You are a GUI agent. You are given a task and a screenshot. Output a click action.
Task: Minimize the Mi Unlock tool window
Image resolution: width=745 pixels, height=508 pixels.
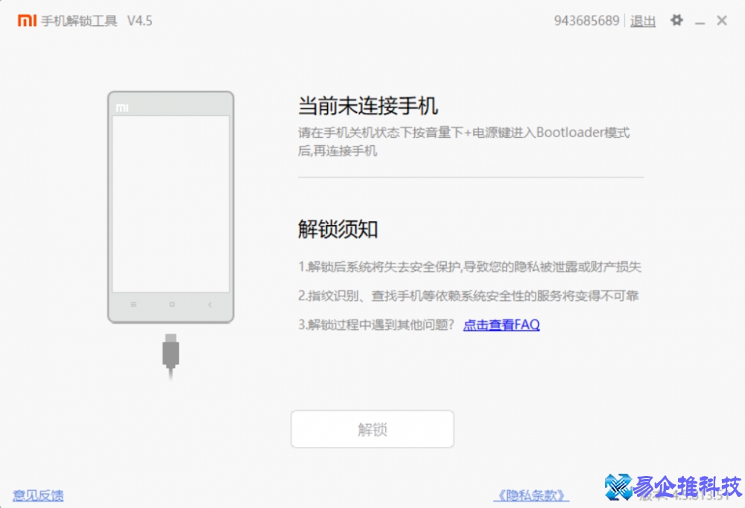700,21
